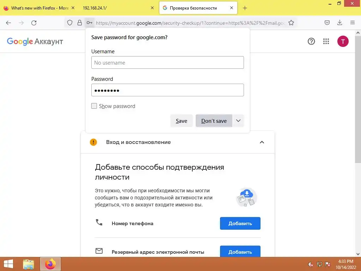Screen dimensions: 361x271
Task: Open the Firefox hamburger application menu
Action: pos(353,23)
